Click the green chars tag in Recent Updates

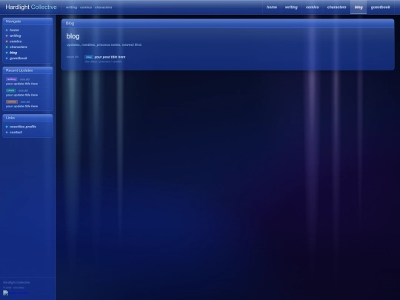(10, 90)
